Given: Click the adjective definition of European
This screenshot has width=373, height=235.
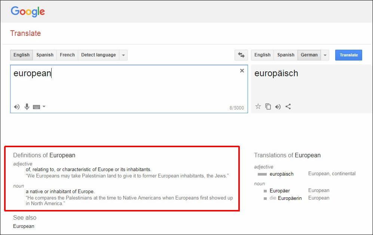Looking at the screenshot, I should [x=89, y=169].
